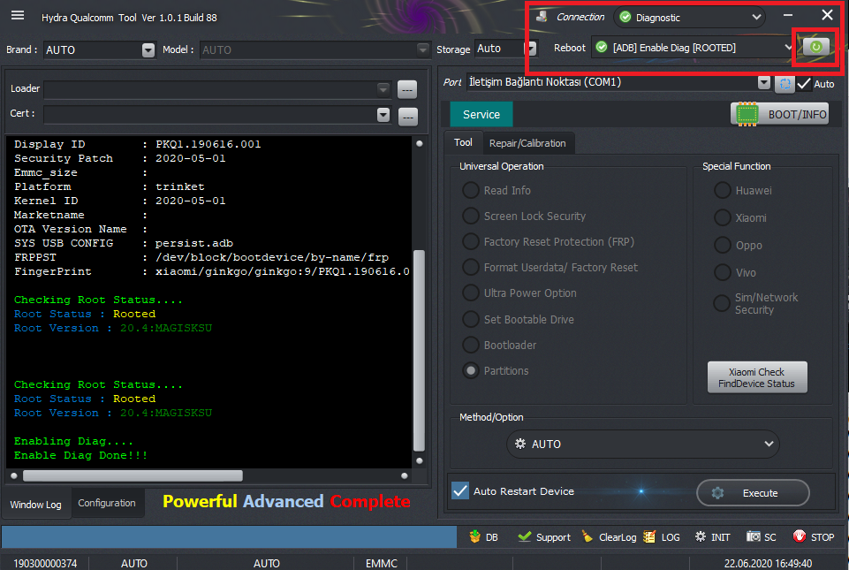
Task: Select Screen Lock Security option
Action: pos(471,217)
